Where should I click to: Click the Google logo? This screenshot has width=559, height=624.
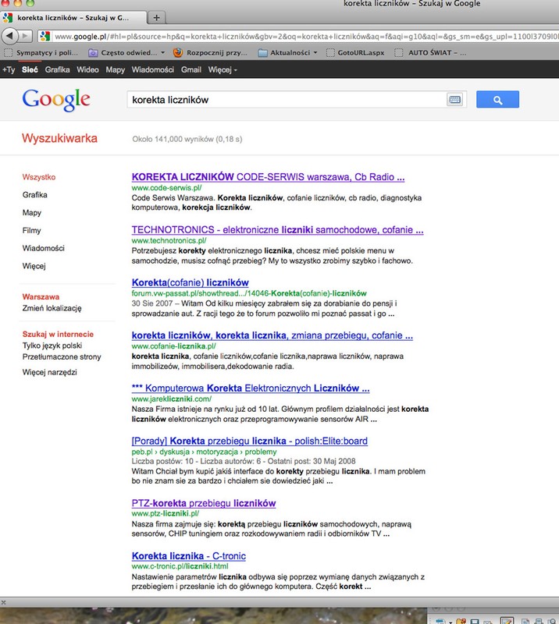[56, 100]
